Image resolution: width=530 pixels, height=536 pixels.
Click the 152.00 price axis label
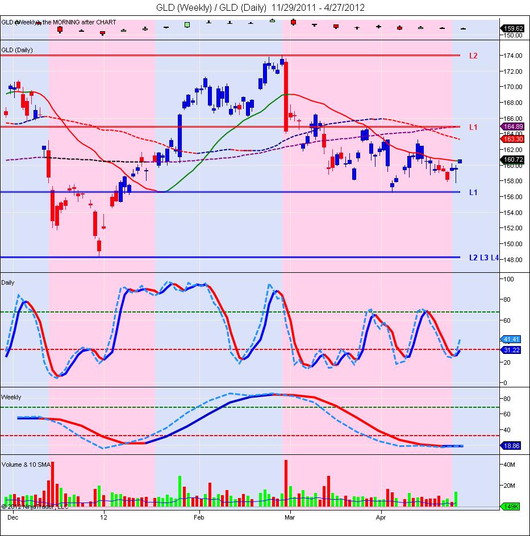tap(513, 228)
